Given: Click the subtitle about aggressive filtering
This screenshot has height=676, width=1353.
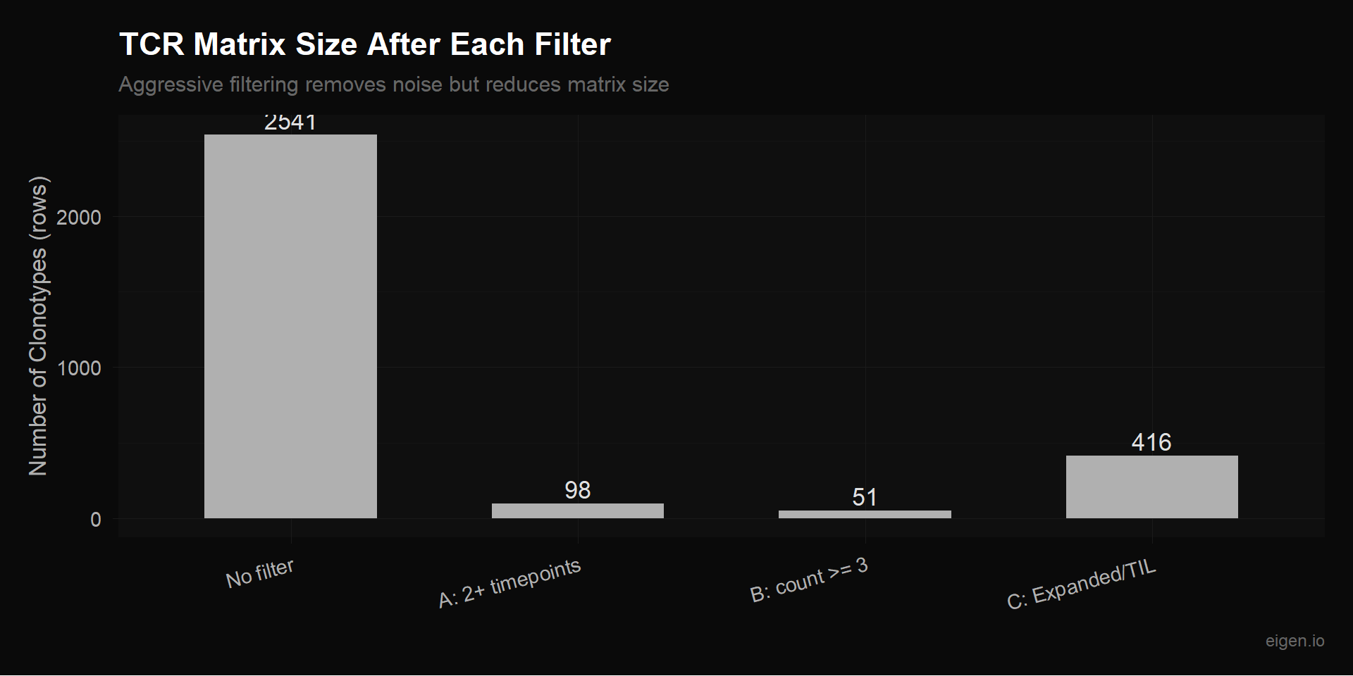Looking at the screenshot, I should pyautogui.click(x=393, y=84).
